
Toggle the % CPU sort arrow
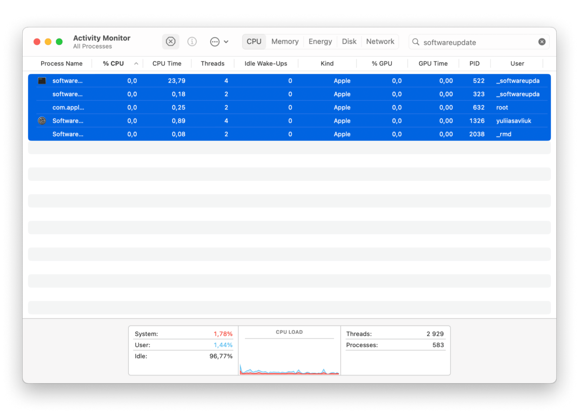click(x=136, y=63)
